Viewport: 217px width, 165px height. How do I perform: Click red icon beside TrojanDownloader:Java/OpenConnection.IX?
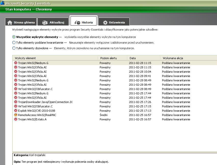pos(16,102)
